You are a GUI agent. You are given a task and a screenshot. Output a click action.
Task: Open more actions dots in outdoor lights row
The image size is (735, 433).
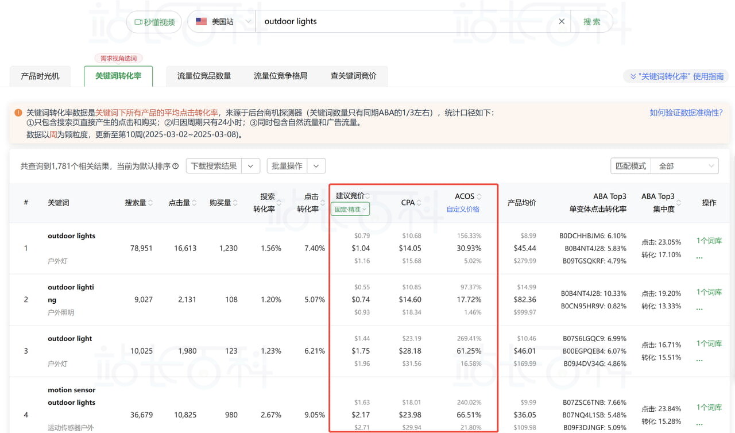click(x=699, y=257)
